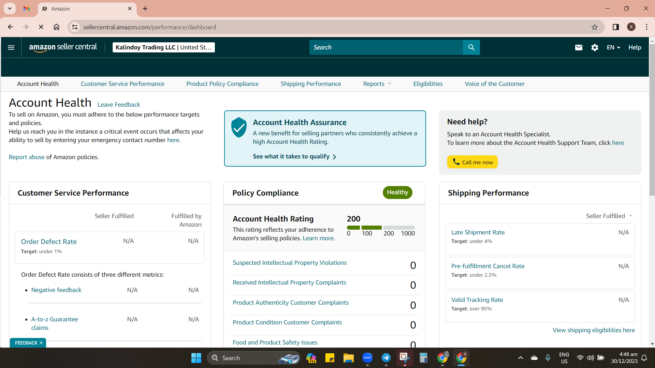The height and width of the screenshot is (368, 655).
Task: Open Pre-fulfillment Cancel Rate link
Action: click(488, 266)
